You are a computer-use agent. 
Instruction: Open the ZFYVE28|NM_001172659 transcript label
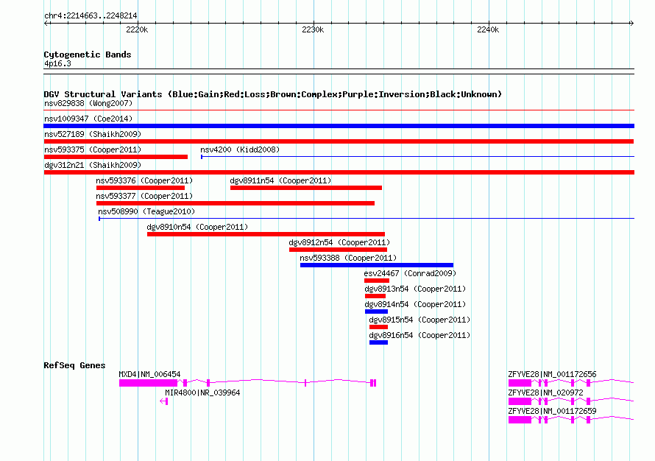pos(552,411)
